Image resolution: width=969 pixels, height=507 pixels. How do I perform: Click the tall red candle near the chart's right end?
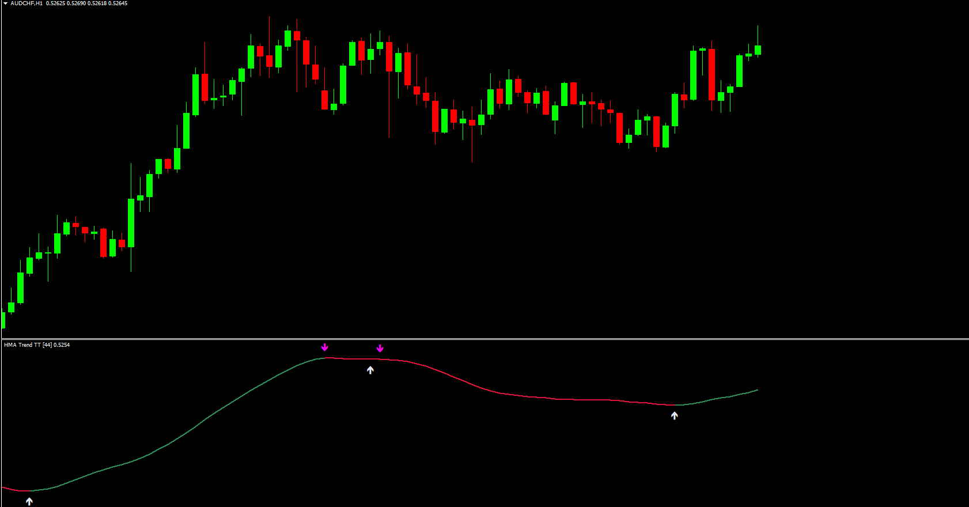click(712, 75)
